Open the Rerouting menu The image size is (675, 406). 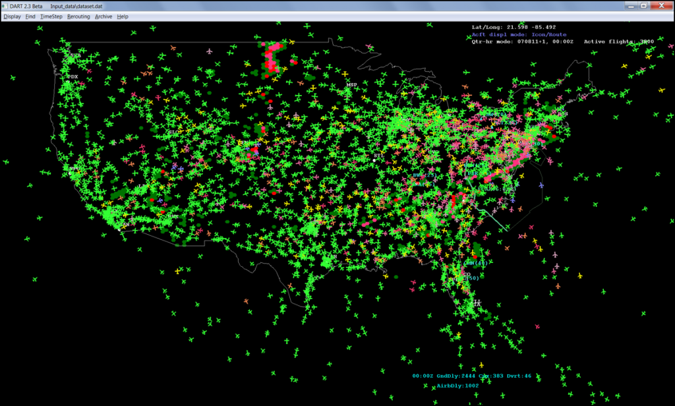pos(78,16)
